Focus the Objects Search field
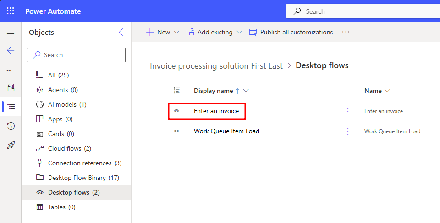This screenshot has width=440, height=223. click(x=77, y=55)
